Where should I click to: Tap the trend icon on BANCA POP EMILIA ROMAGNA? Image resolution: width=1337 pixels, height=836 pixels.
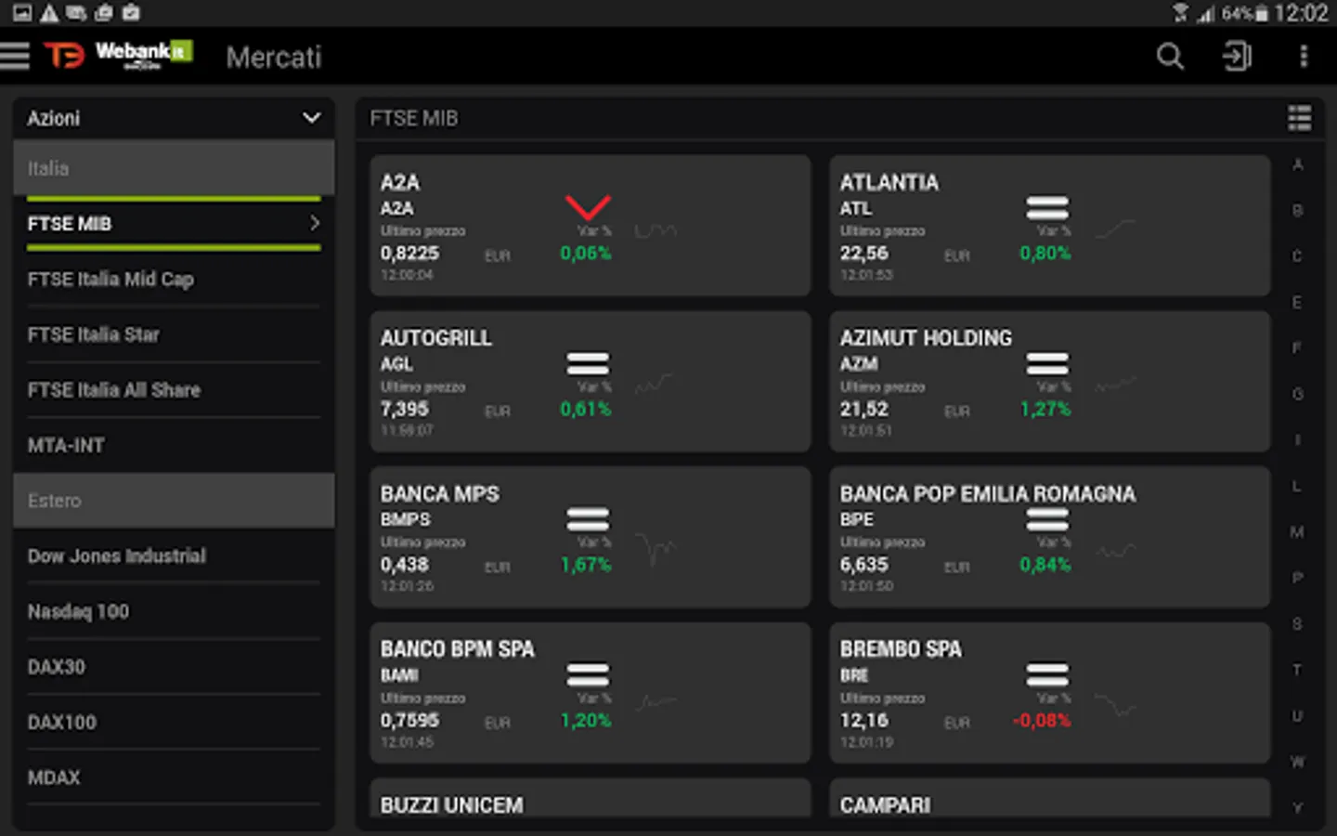pyautogui.click(x=1047, y=519)
